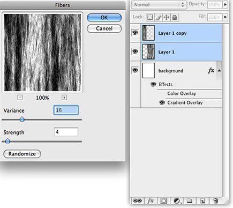Hide the Layer 1 copy layer
Screen dimensions: 233x208
click(135, 33)
